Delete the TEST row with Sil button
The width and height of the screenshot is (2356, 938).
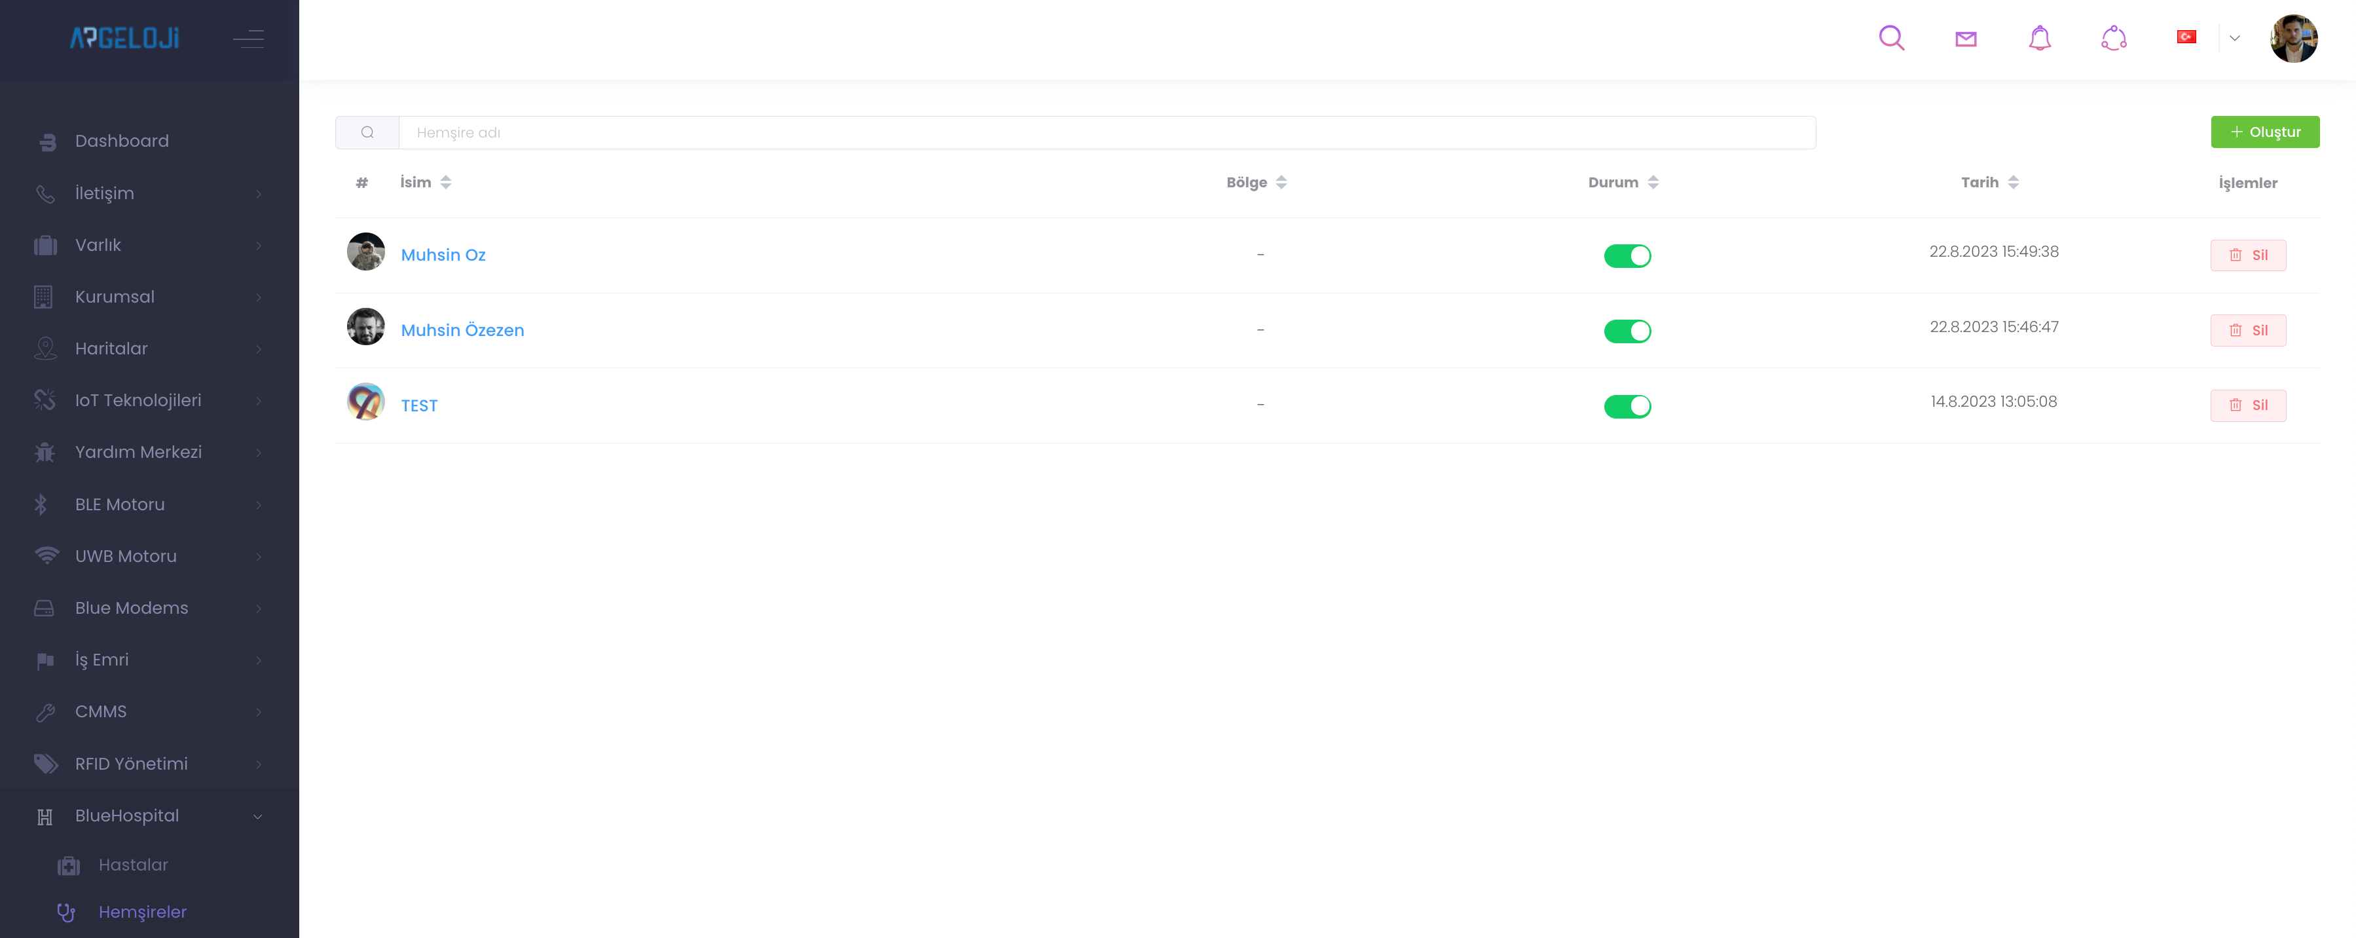coord(2247,405)
